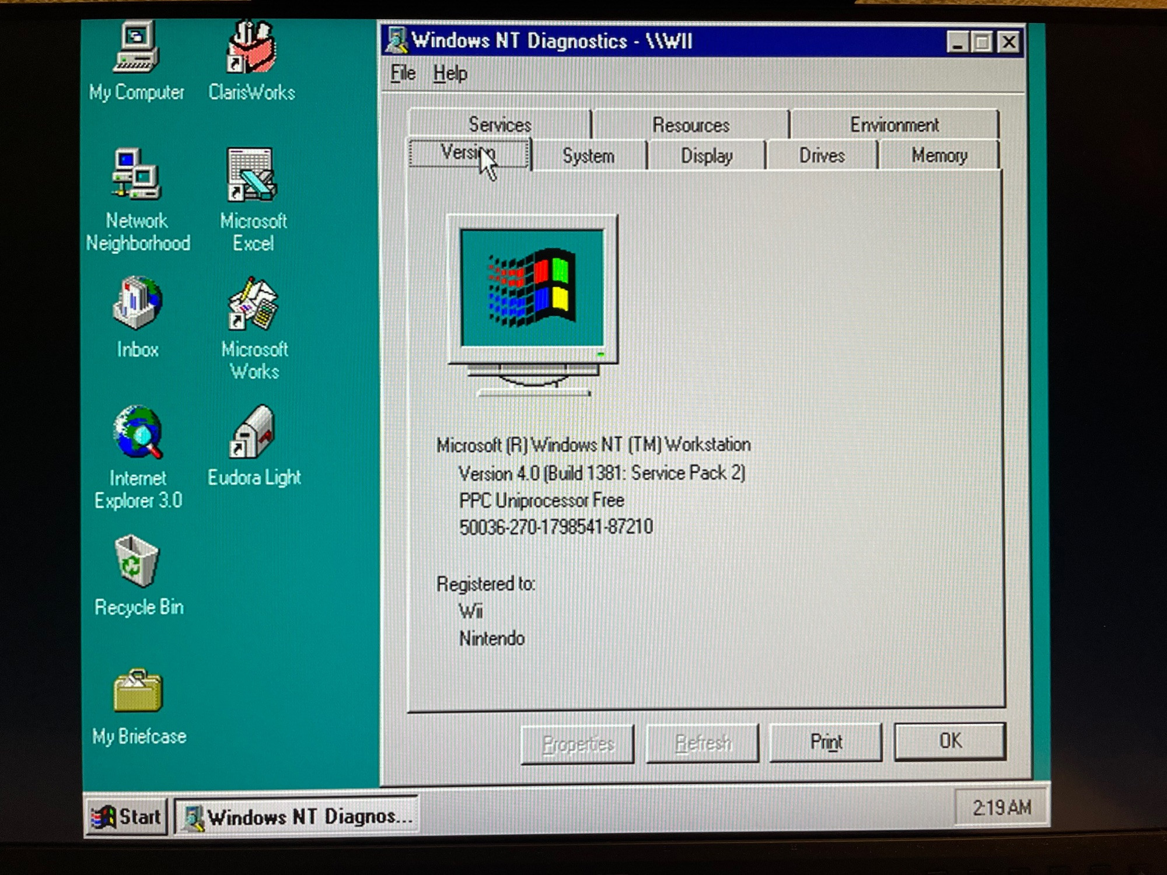Open the Recycle Bin

(137, 561)
